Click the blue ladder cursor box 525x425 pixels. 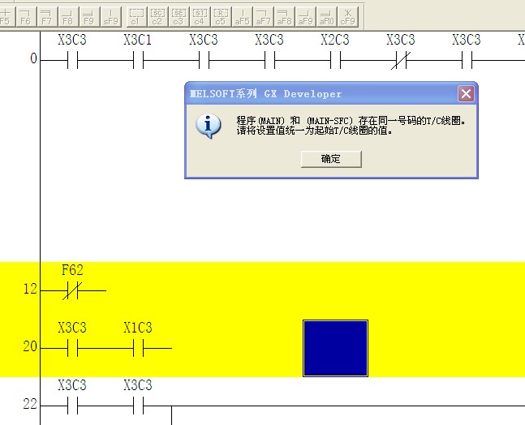click(335, 348)
